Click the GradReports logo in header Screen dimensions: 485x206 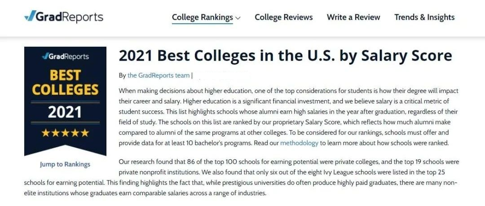click(64, 17)
